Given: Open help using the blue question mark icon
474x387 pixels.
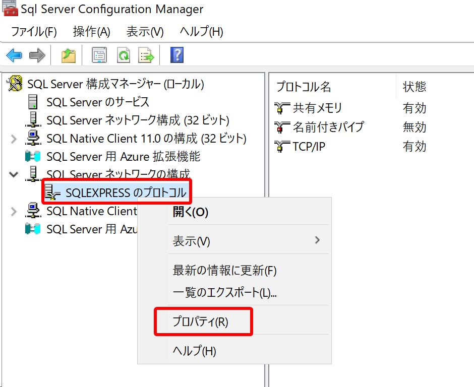Looking at the screenshot, I should point(177,55).
